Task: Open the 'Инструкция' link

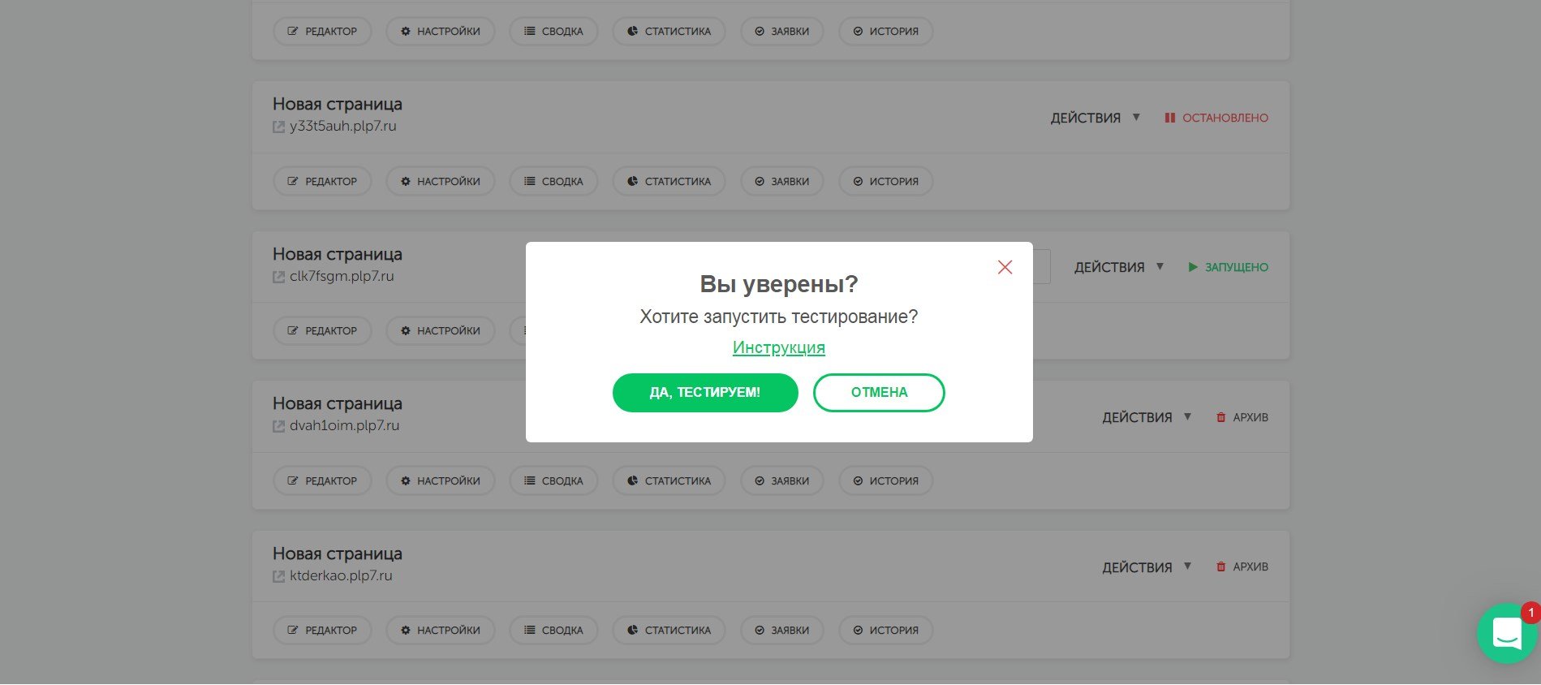Action: click(778, 347)
